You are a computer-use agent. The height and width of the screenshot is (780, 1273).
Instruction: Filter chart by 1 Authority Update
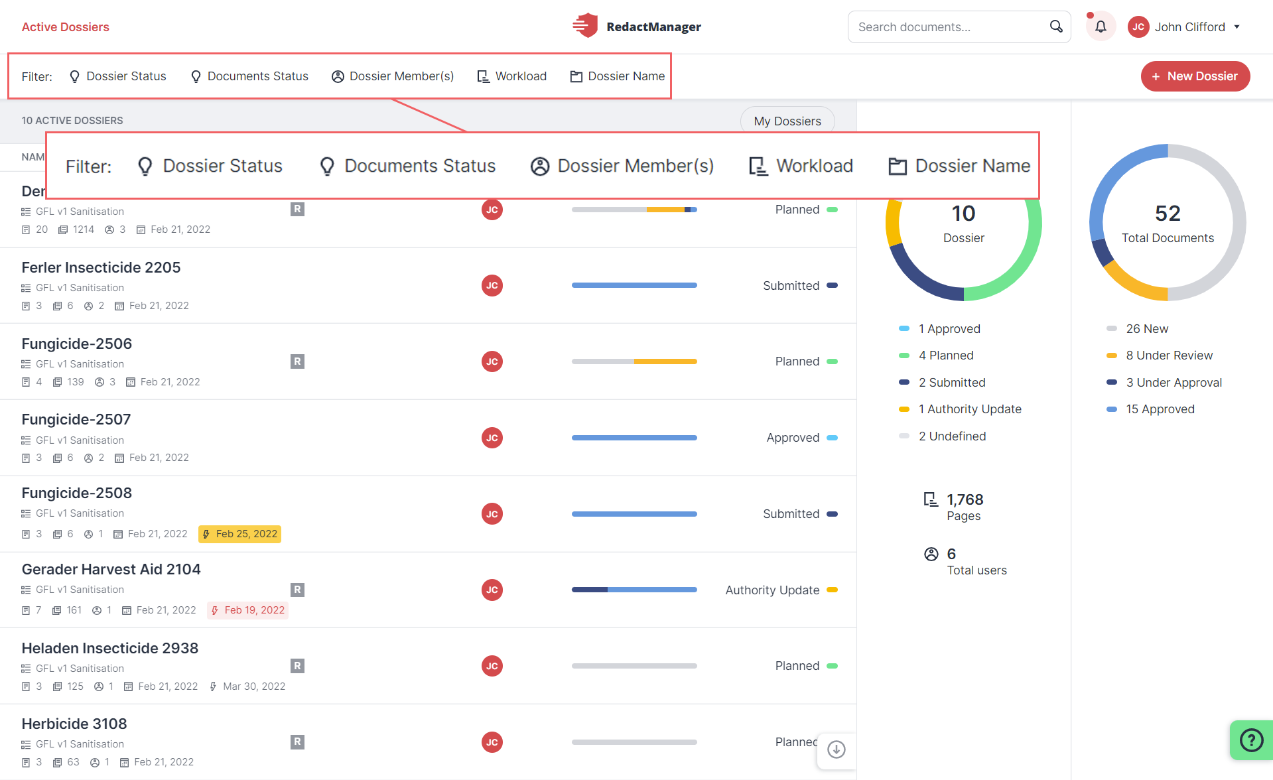pos(960,409)
